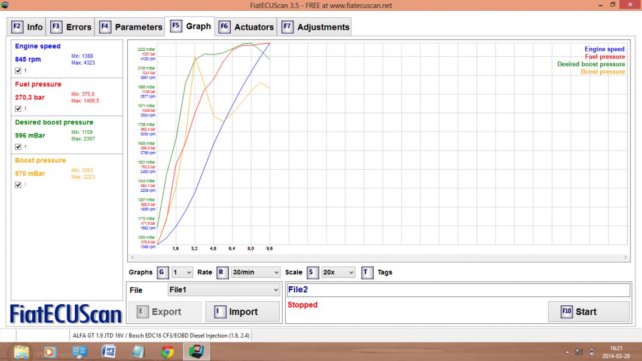The image size is (642, 361).
Task: Open Google Chrome from the taskbar
Action: [167, 351]
